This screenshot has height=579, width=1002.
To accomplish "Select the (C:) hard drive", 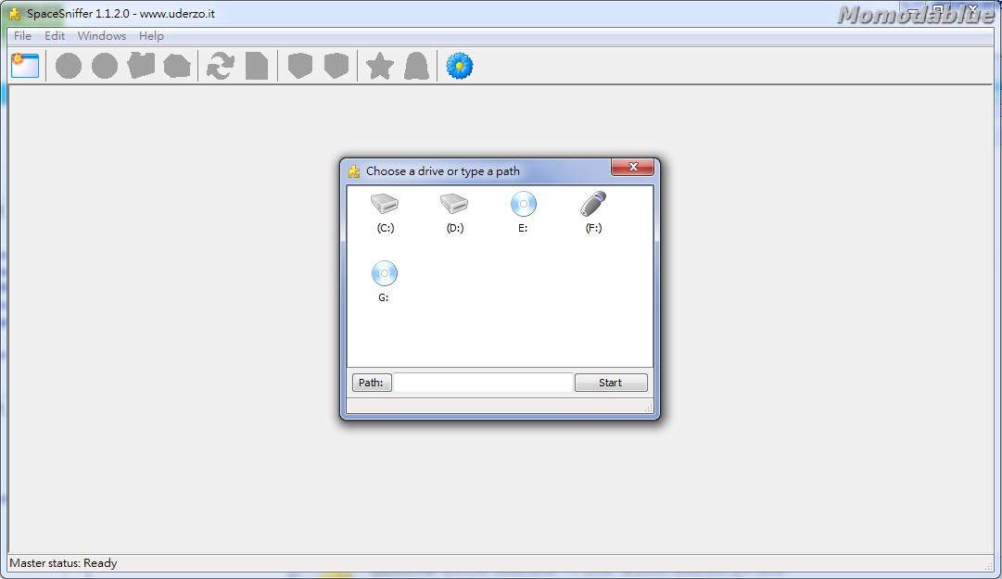I will (x=385, y=212).
